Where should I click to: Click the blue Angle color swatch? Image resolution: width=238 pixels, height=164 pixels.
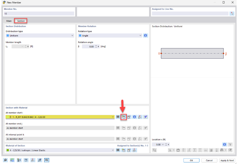(80, 36)
